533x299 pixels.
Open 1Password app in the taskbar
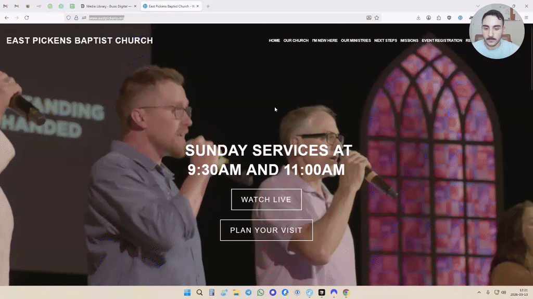click(x=297, y=292)
